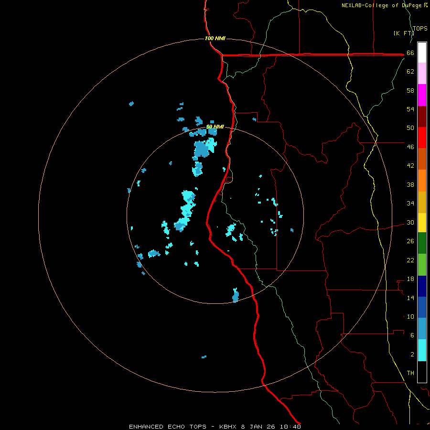Click the light pink legend swatch
Image resolution: width=430 pixels, height=430 pixels.
[x=422, y=74]
